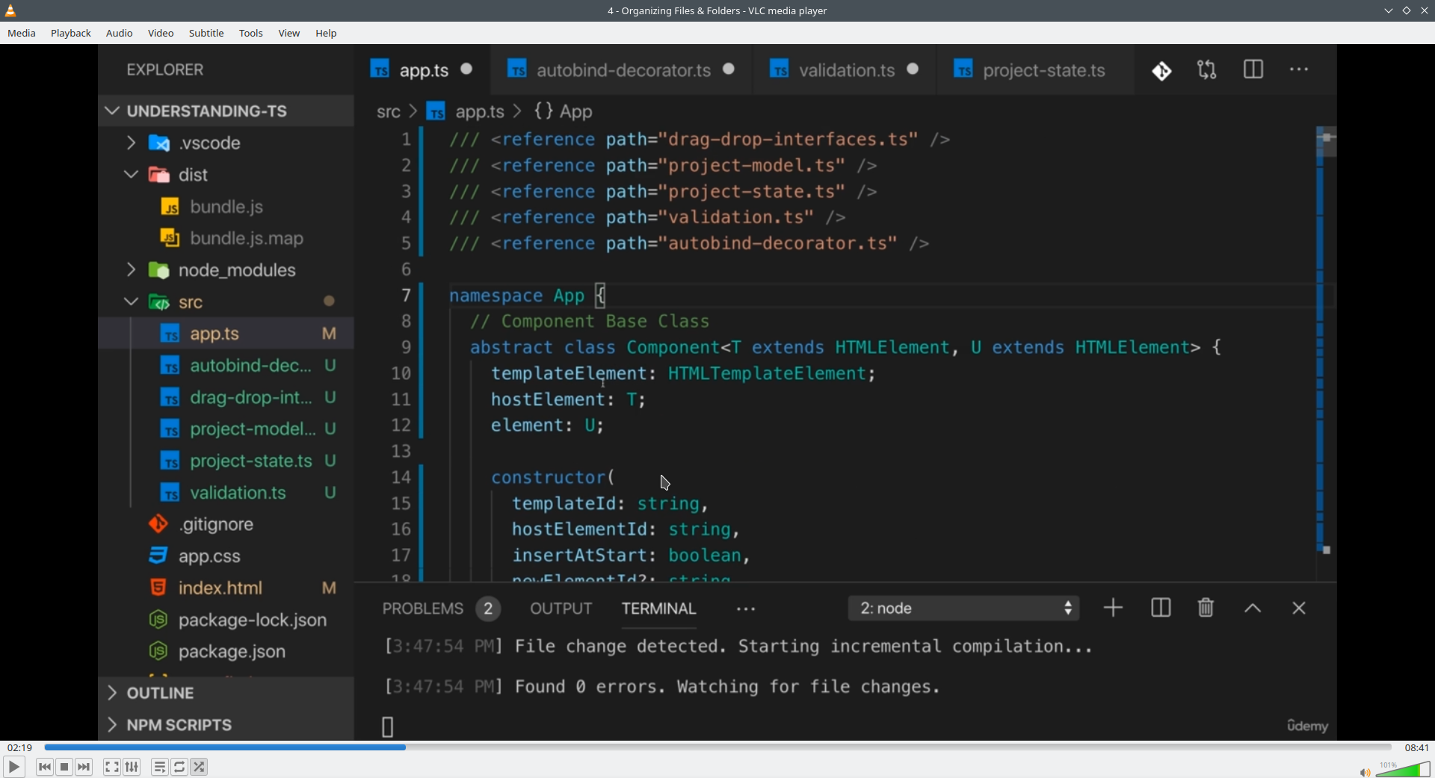The image size is (1435, 778).
Task: Seek within the VLC playback progress bar
Action: 717,747
